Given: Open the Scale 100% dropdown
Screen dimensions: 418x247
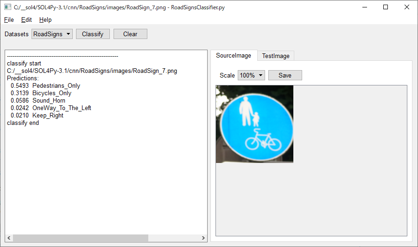Looking at the screenshot, I should [251, 75].
